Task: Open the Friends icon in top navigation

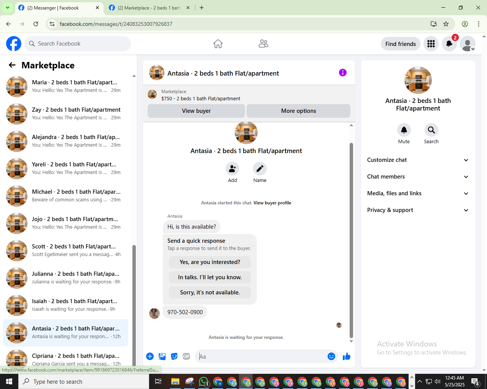Action: [263, 44]
